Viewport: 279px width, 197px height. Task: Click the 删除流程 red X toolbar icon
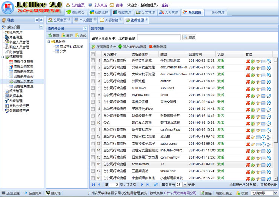(x=150, y=47)
